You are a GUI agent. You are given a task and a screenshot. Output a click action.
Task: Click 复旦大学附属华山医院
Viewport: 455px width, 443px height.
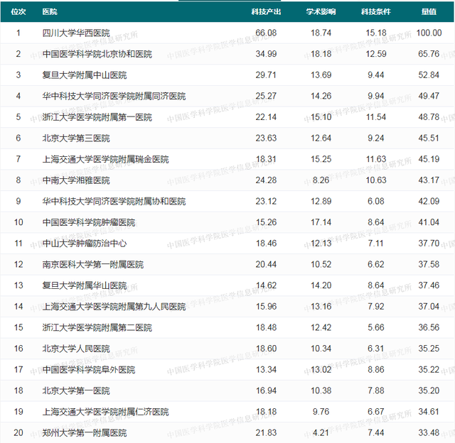[x=85, y=285]
